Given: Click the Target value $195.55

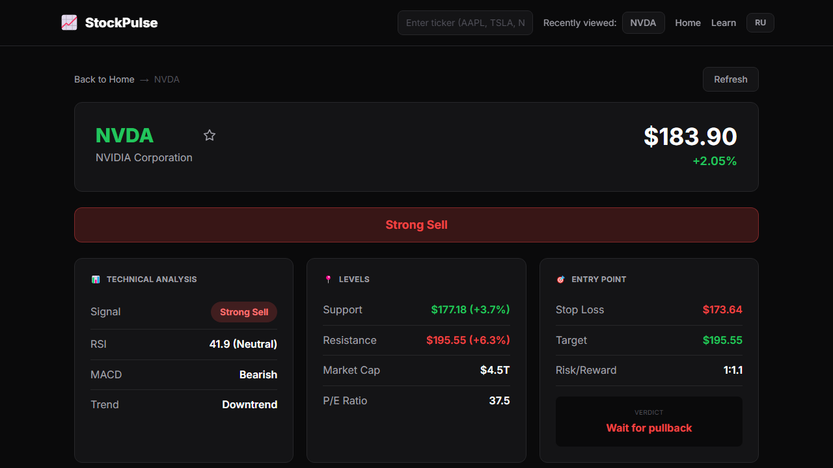Looking at the screenshot, I should tap(722, 340).
